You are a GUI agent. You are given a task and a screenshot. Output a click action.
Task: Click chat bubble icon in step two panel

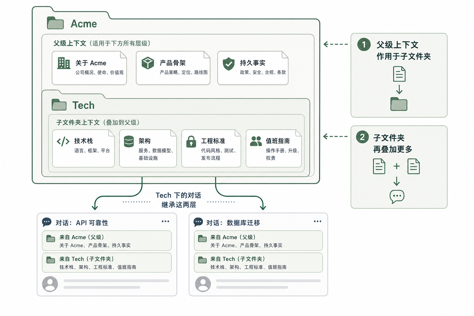[397, 197]
